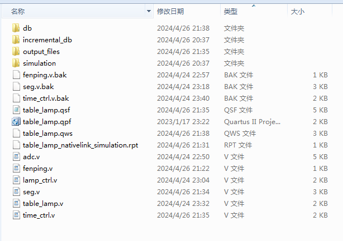Select the simulation folder icon
343x241 pixels.
point(16,63)
